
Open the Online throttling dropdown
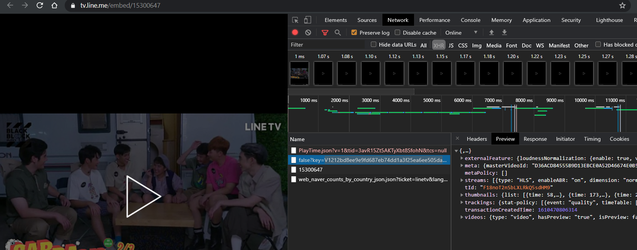(x=461, y=33)
